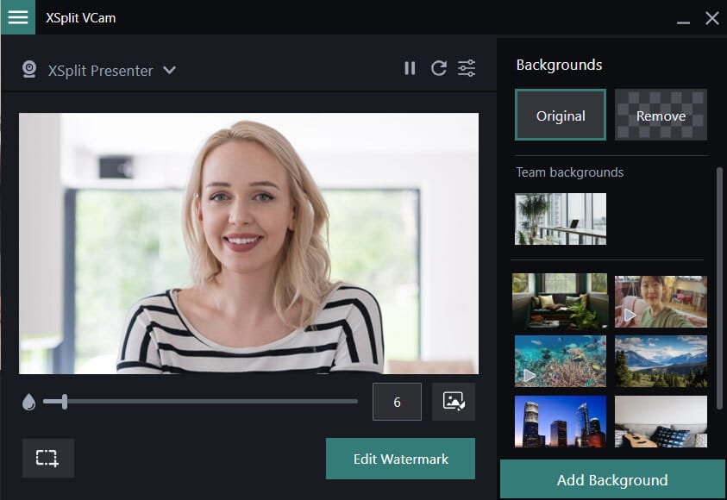Viewport: 727px width, 500px height.
Task: Click the Backgrounds panel title
Action: tap(559, 65)
